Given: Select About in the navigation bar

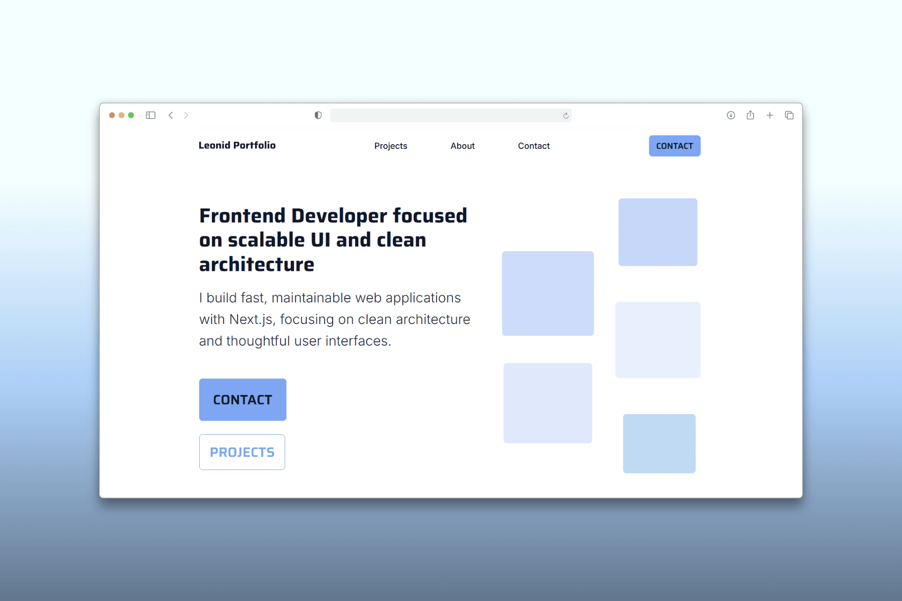Looking at the screenshot, I should pos(462,146).
